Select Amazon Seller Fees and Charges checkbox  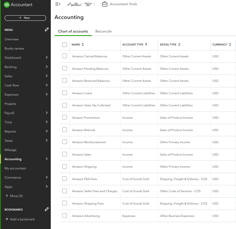click(65, 191)
